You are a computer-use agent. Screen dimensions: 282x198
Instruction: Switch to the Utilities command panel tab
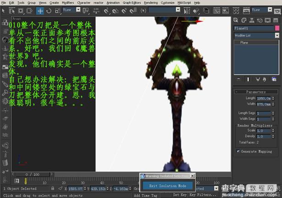tap(276, 20)
